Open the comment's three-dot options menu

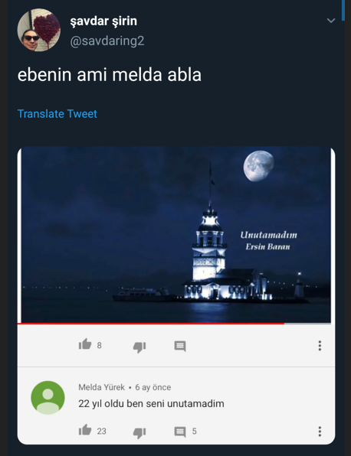point(320,432)
